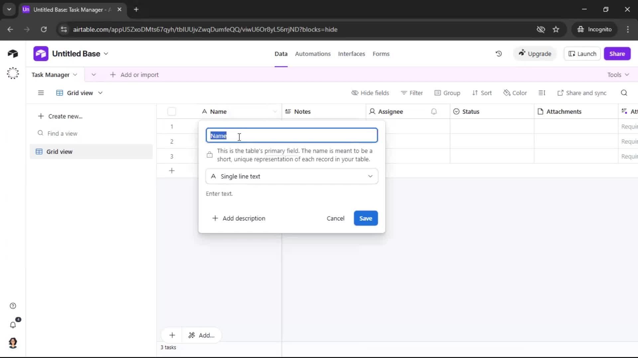Switch to the Interfaces tab
638x358 pixels.
(x=351, y=54)
